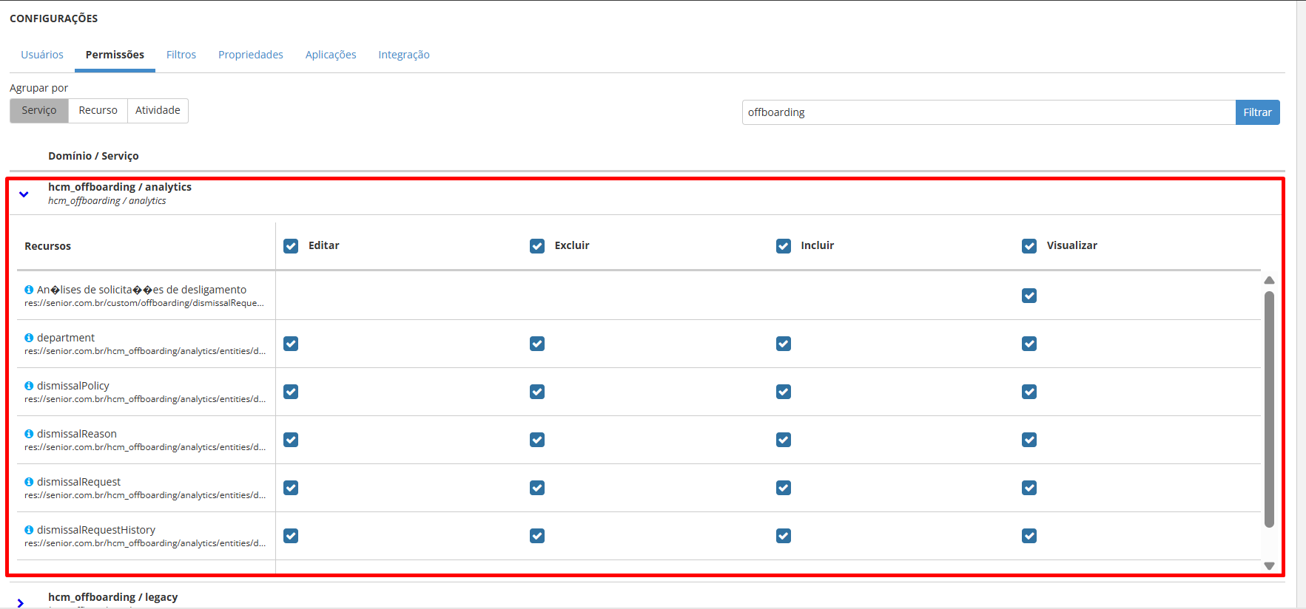Group permissions by Recurso
This screenshot has width=1306, height=609.
tap(98, 111)
